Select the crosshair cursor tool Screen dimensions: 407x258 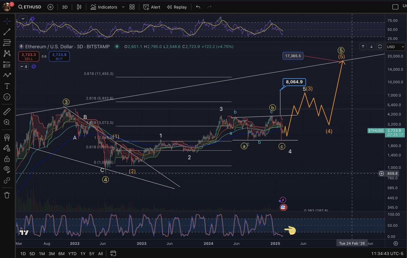coord(7,21)
